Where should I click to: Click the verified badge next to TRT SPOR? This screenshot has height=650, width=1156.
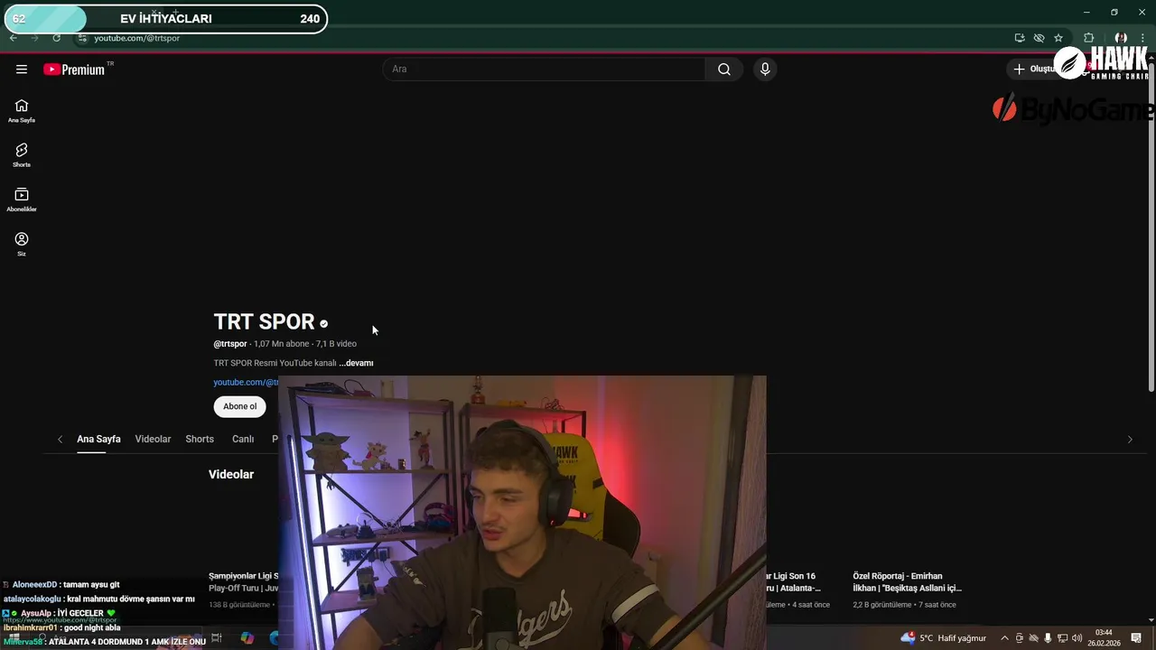click(323, 324)
